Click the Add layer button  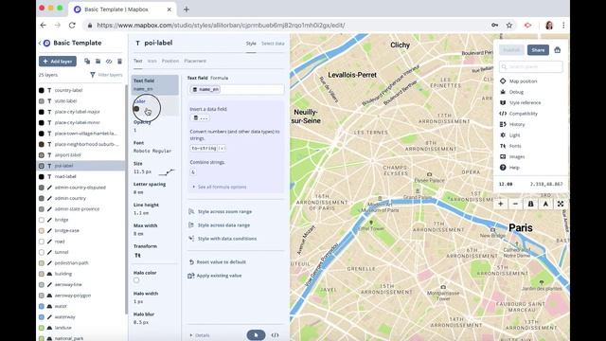point(58,61)
